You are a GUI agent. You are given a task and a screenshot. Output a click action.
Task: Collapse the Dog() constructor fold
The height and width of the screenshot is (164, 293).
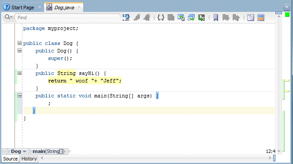(19, 51)
